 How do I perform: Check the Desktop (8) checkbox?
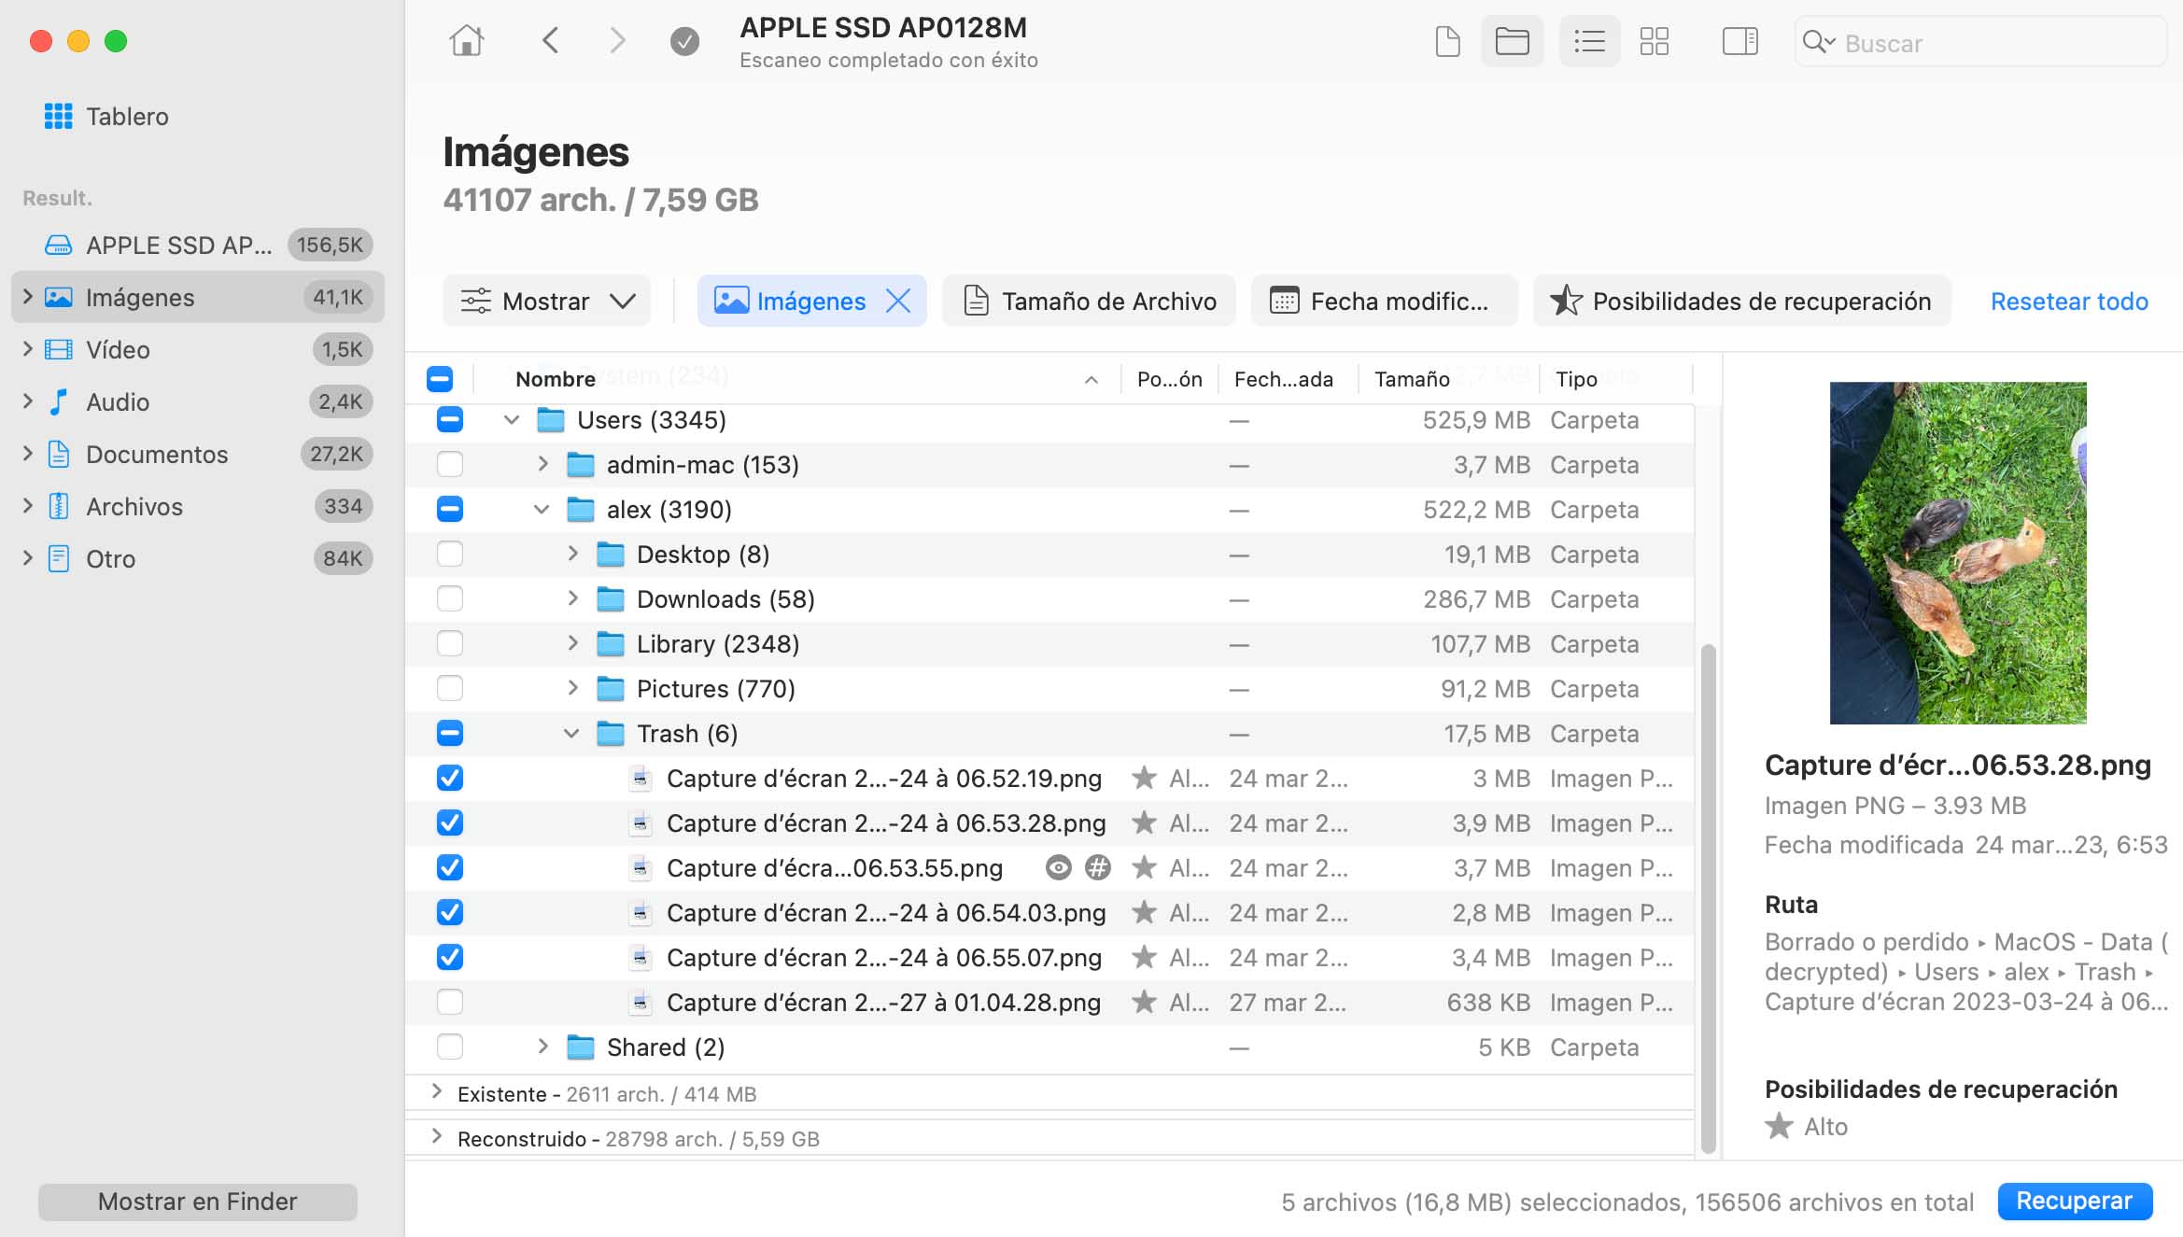click(x=450, y=554)
